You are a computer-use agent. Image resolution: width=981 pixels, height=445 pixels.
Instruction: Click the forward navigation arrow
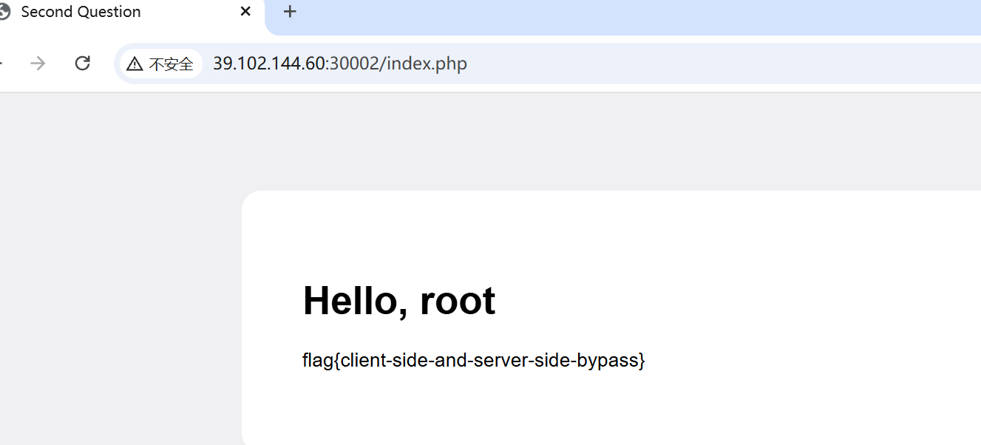[37, 63]
